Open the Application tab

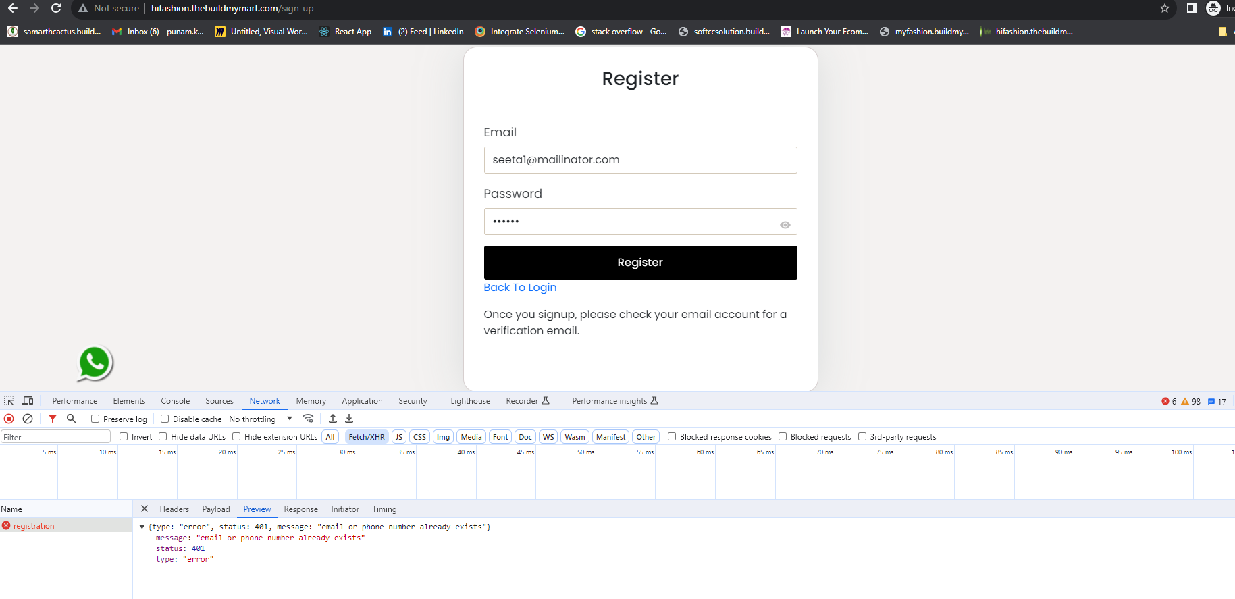[362, 401]
